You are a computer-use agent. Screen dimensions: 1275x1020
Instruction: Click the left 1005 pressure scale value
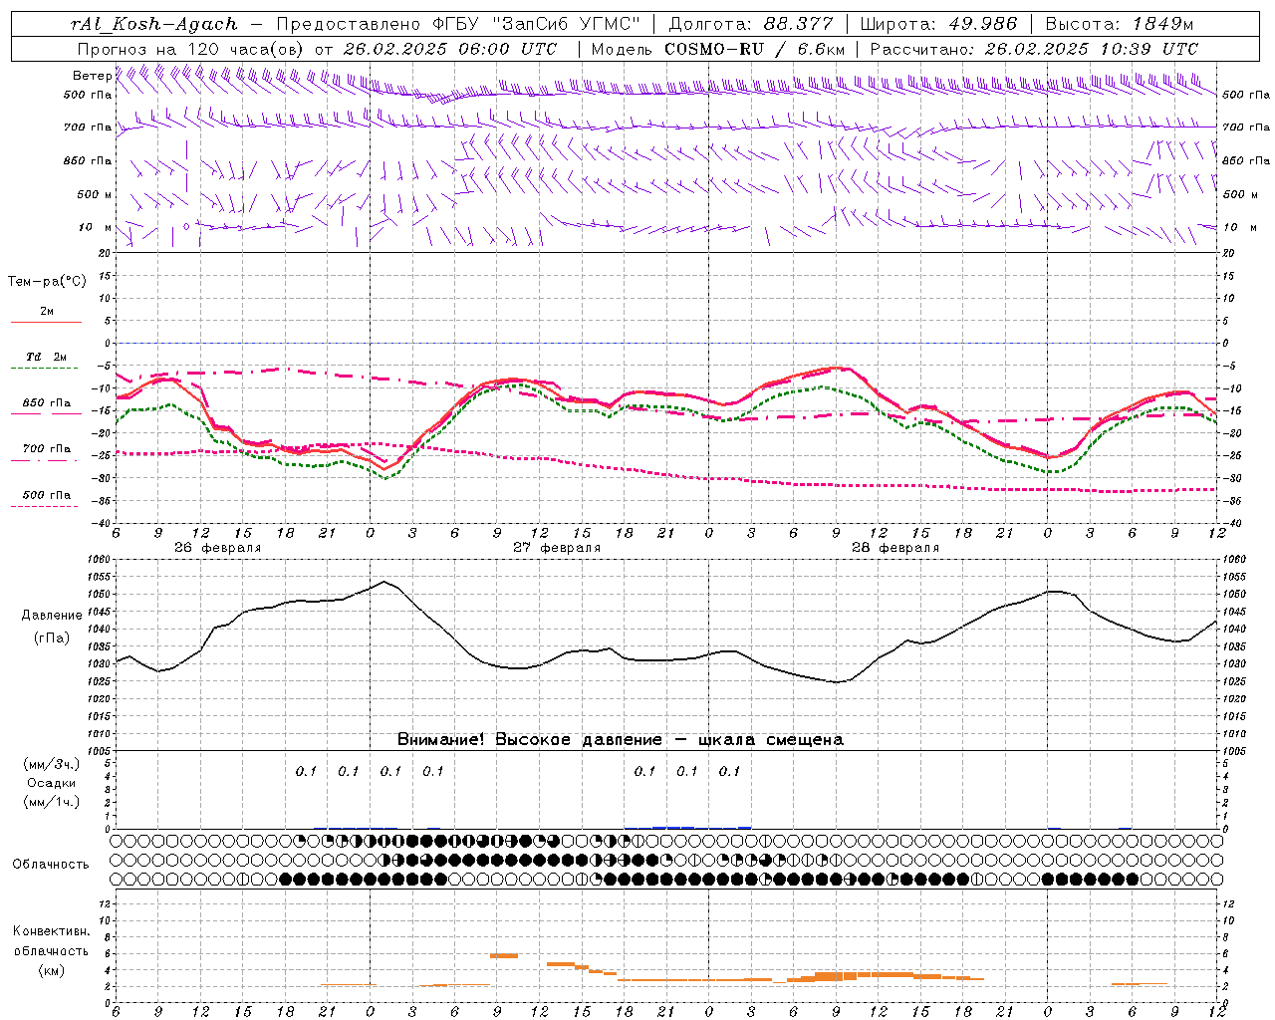pyautogui.click(x=101, y=751)
